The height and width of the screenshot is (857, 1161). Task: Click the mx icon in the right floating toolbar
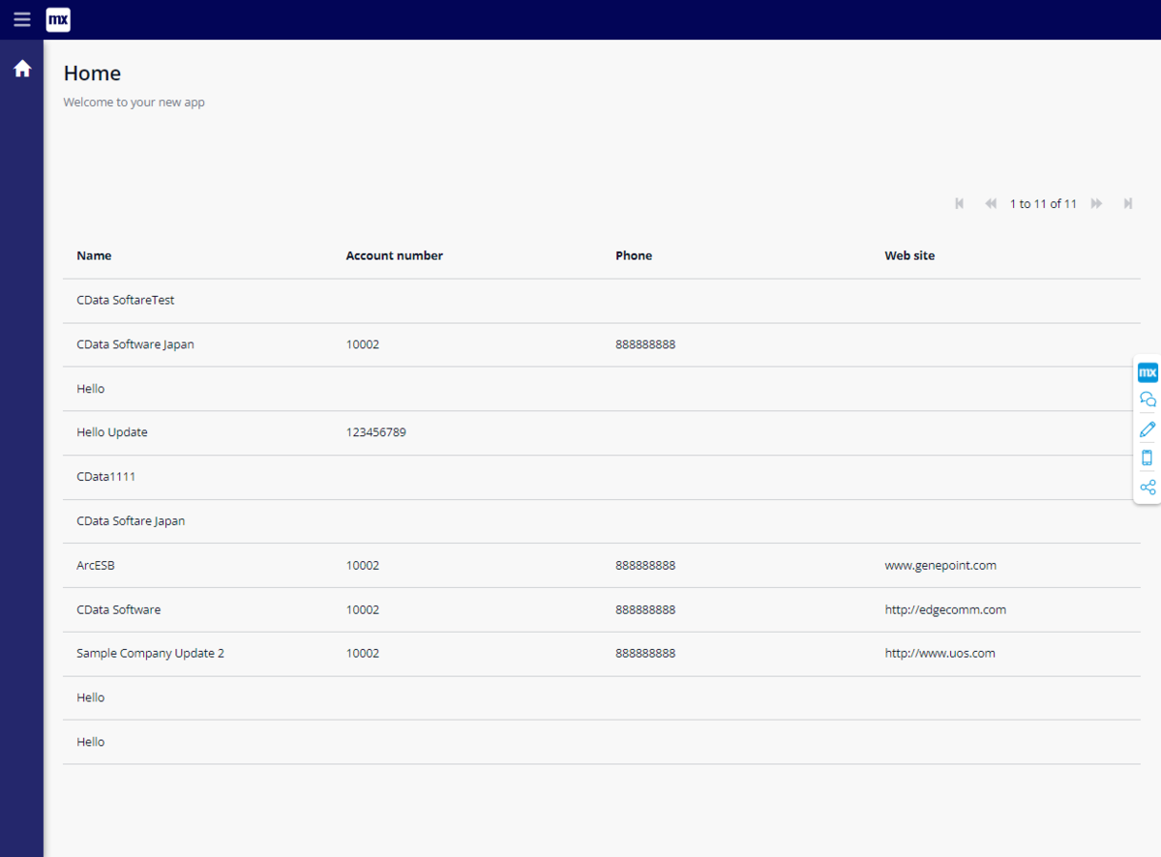click(1147, 372)
